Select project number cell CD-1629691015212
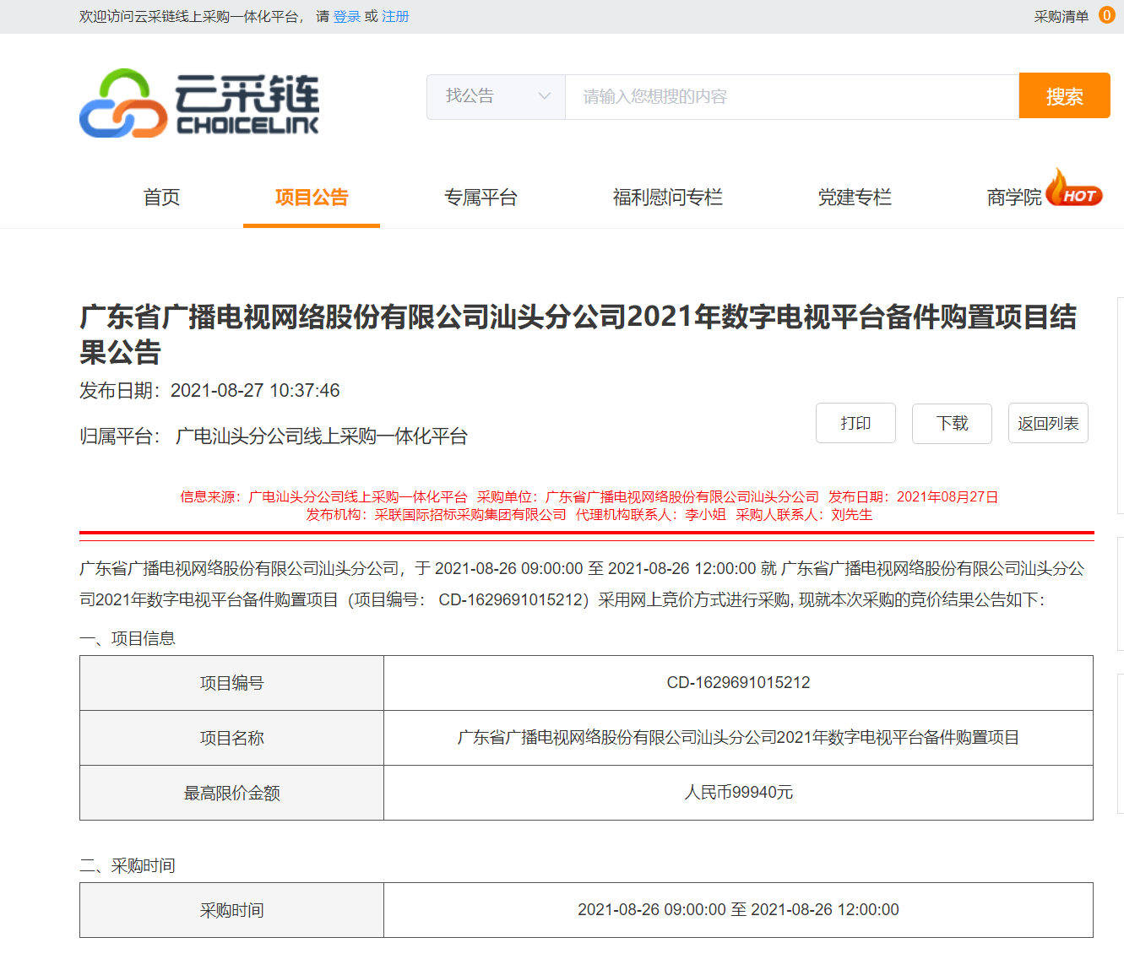Image resolution: width=1124 pixels, height=970 pixels. (738, 682)
